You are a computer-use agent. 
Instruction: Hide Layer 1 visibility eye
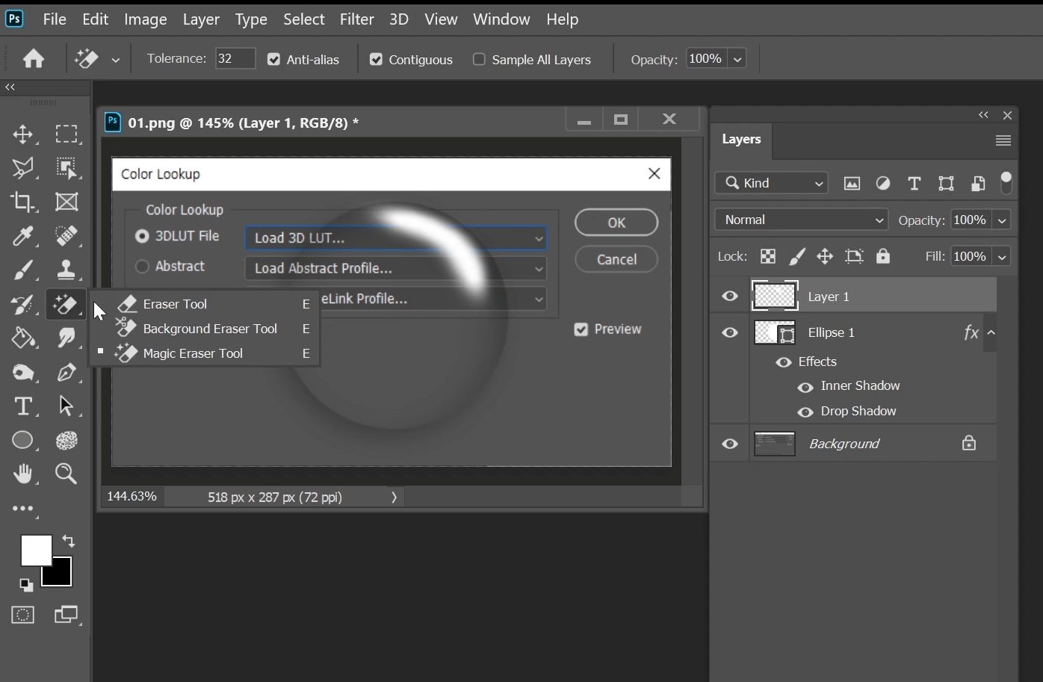coord(730,297)
